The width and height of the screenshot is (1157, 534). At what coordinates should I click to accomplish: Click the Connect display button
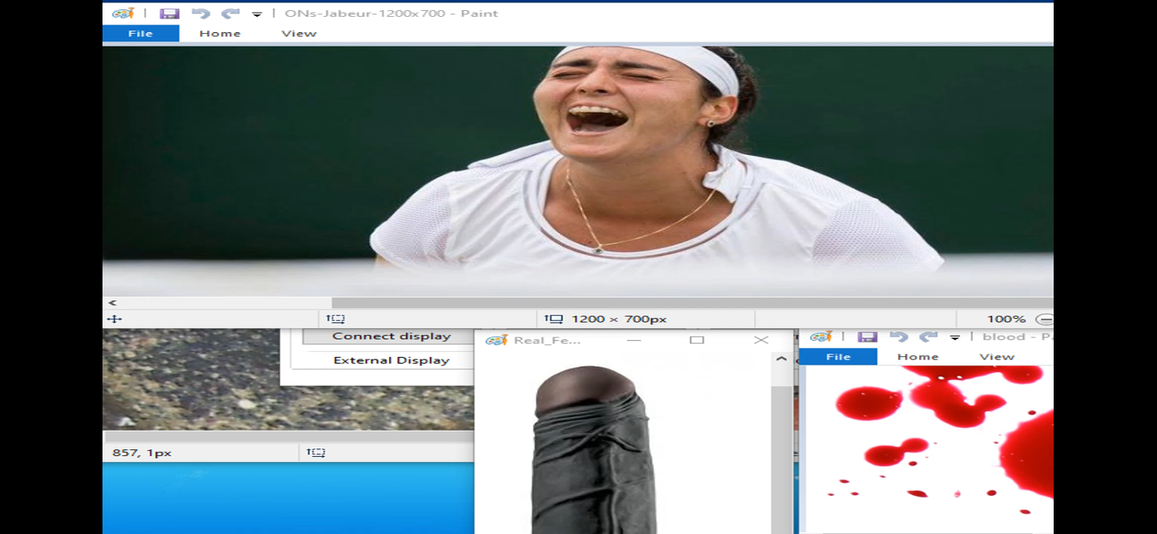tap(390, 336)
